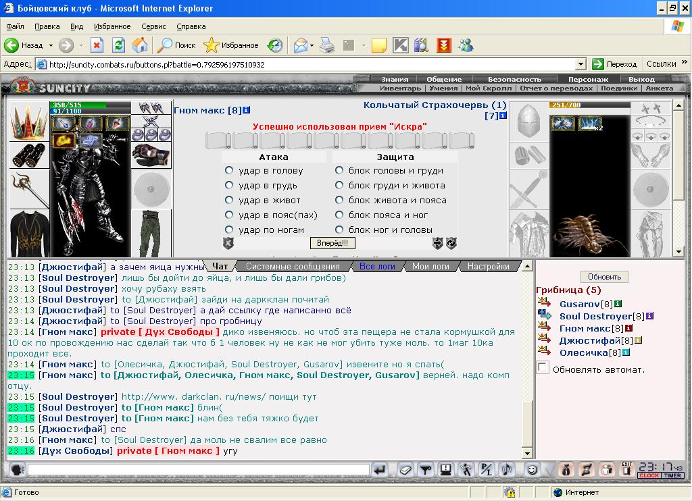The width and height of the screenshot is (692, 501).
Task: Switch to the 'Системные сообщения' tab
Action: pos(293,267)
